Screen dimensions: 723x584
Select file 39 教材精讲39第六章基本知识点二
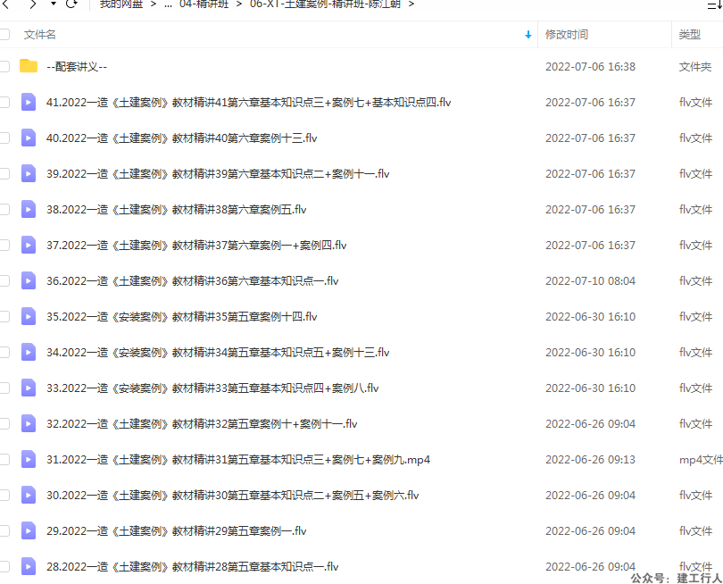coord(218,174)
